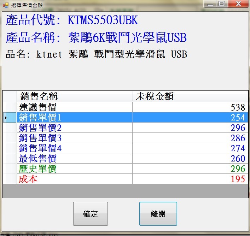This screenshot has height=236, width=250.
Task: Select the 建議售價 row name
Action: click(75, 107)
